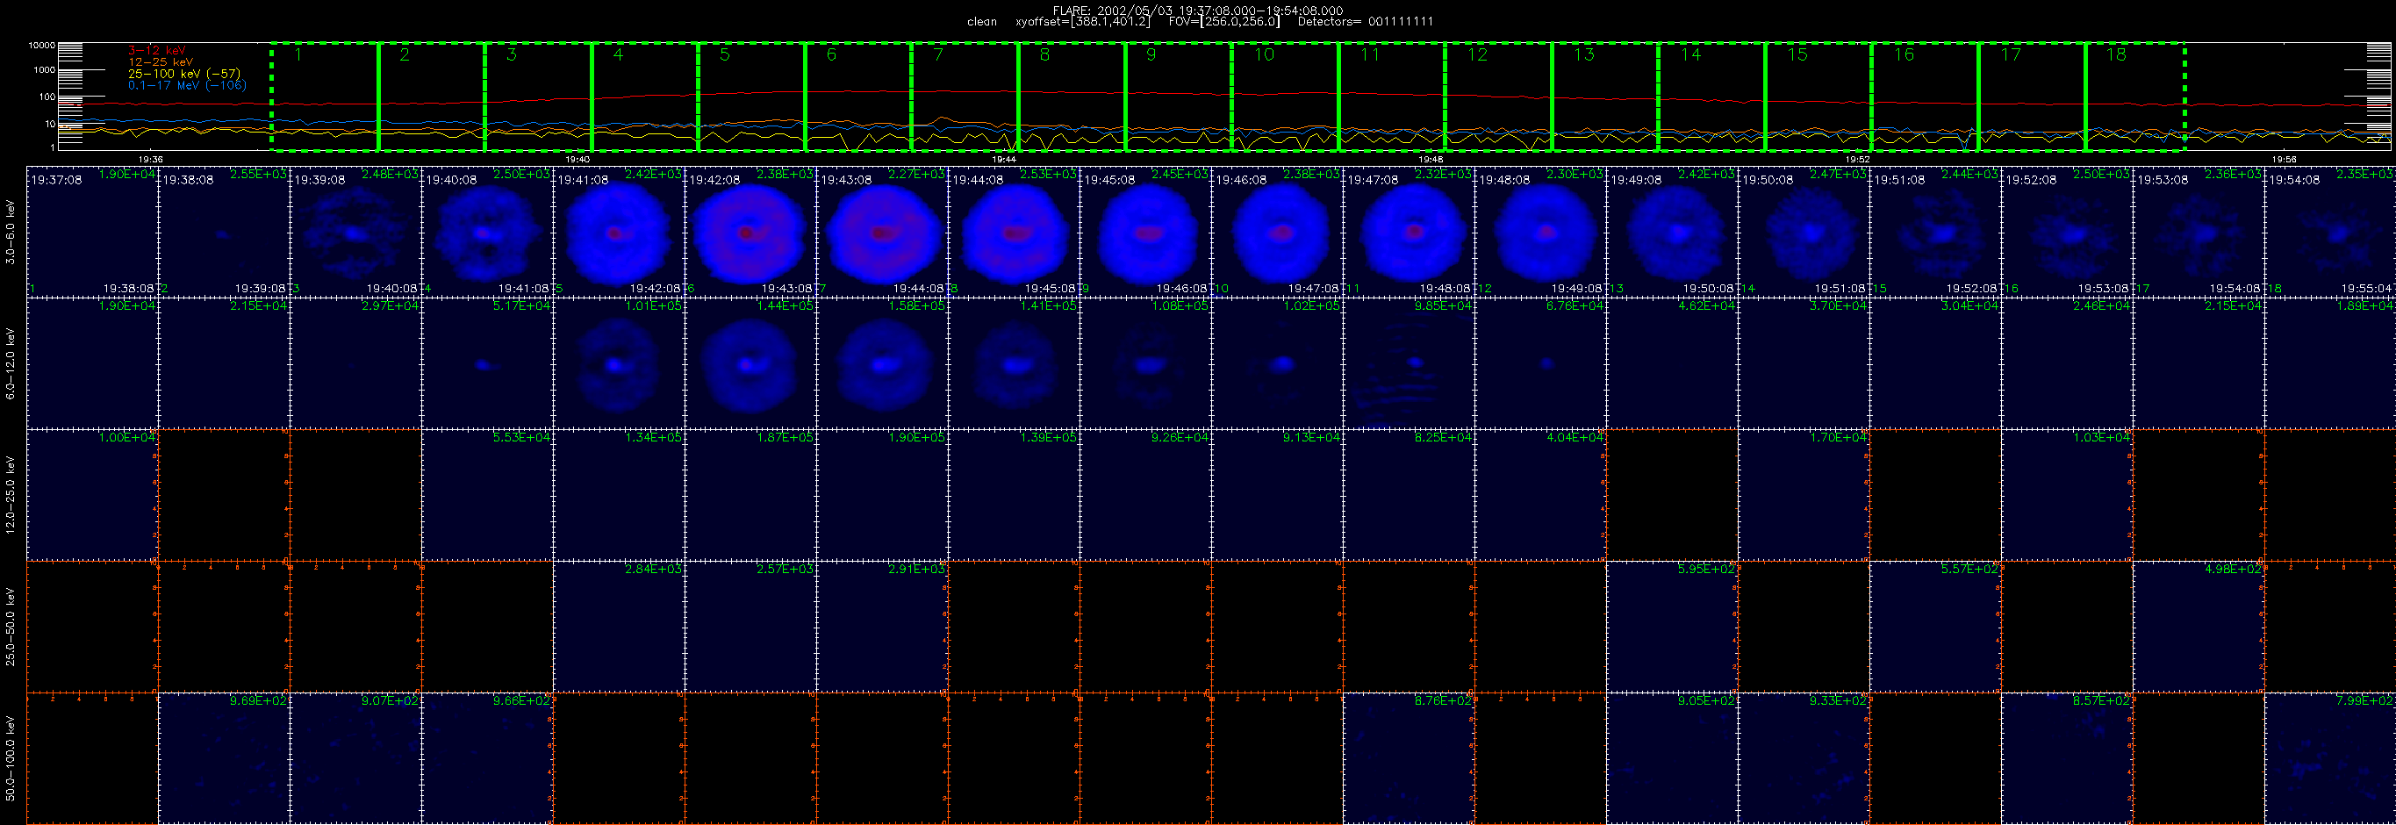
Task: Open the 12.0-25.0 keV image labeled 1.34E+05
Action: pyautogui.click(x=620, y=495)
